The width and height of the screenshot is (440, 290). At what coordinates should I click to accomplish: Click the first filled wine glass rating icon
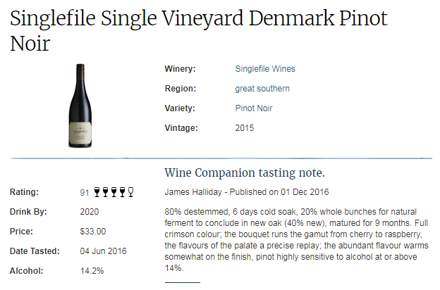[x=97, y=192]
